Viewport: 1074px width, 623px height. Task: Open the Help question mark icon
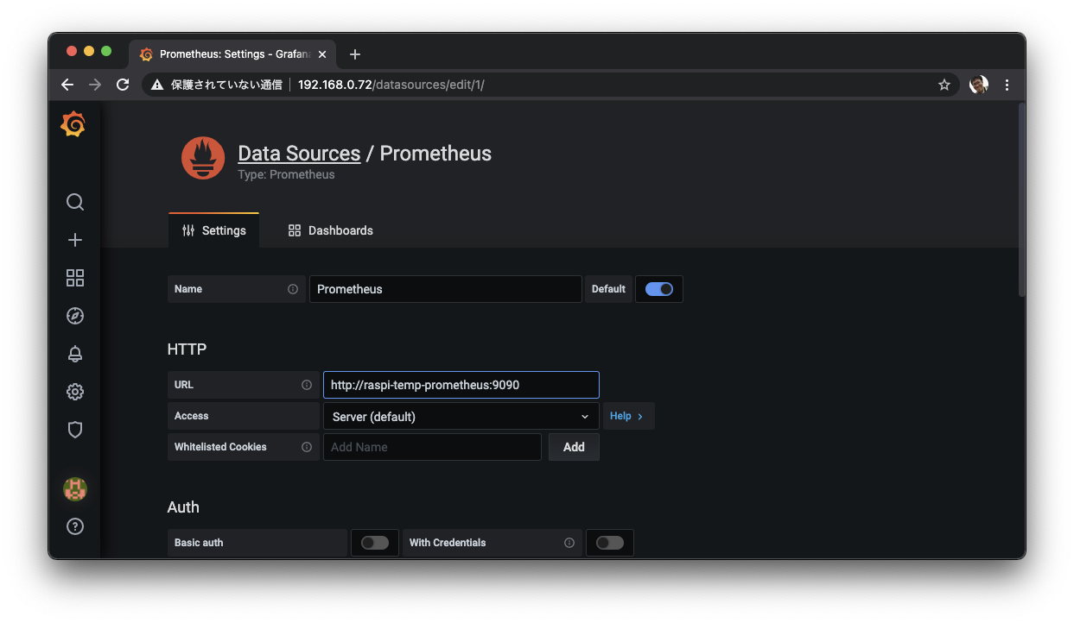click(75, 526)
